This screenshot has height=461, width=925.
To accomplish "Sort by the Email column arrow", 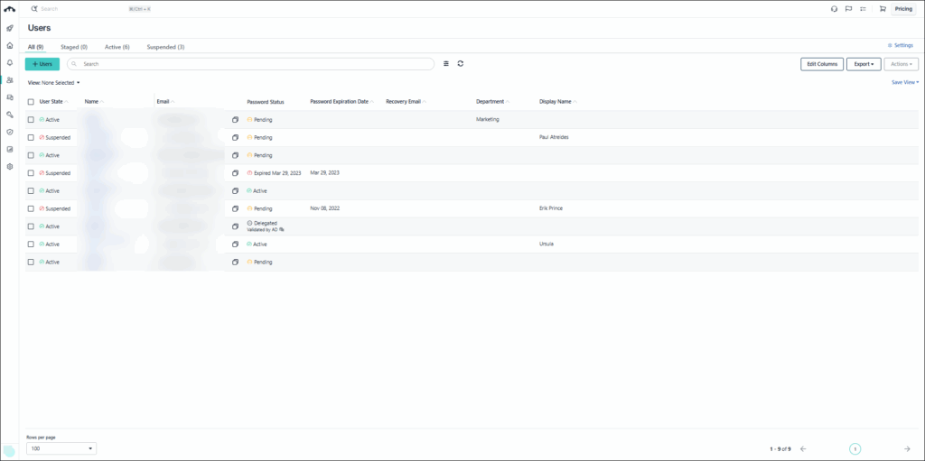I will click(x=173, y=102).
